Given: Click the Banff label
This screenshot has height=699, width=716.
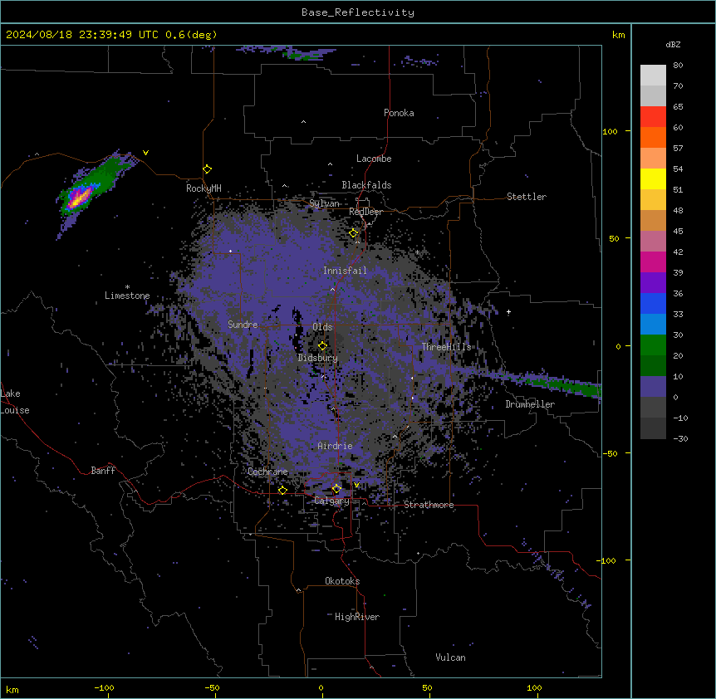Looking at the screenshot, I should point(103,471).
